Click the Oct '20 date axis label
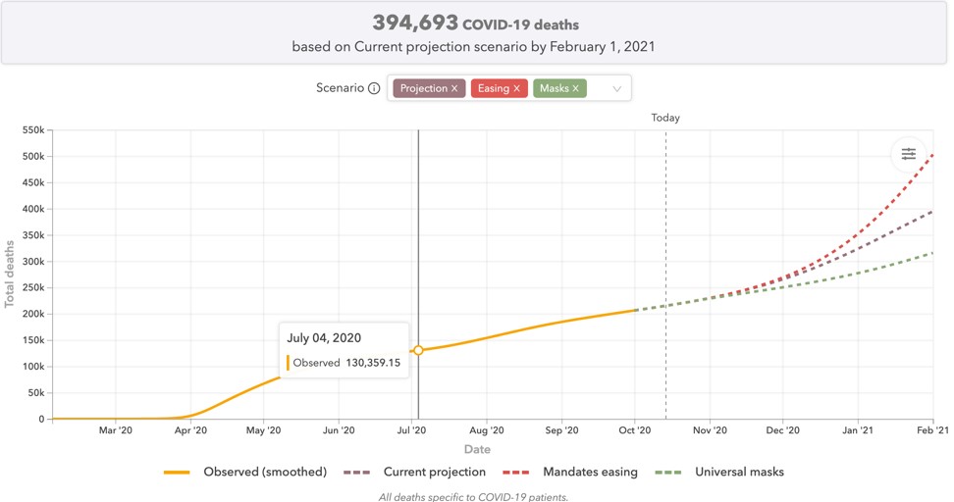Viewport: 954px width, 502px height. [x=635, y=430]
